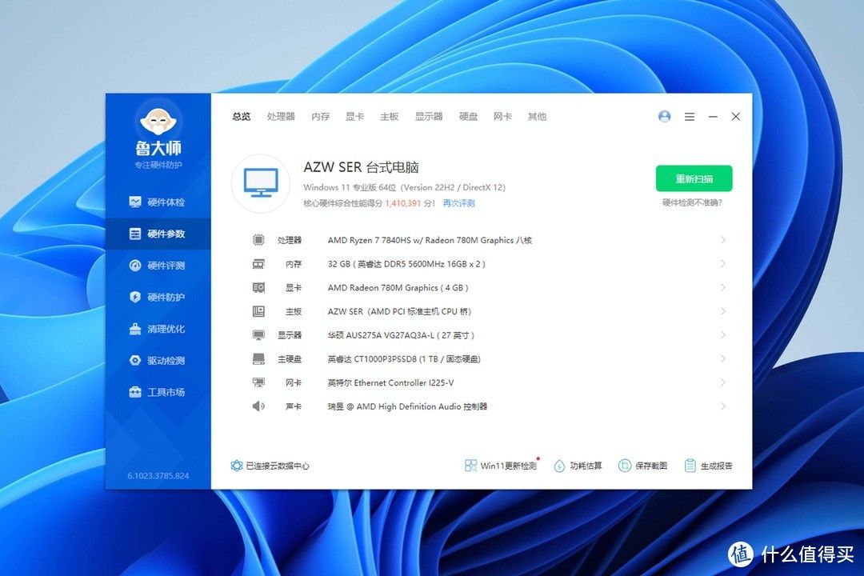The width and height of the screenshot is (864, 576).
Task: Click the 华硕 AUS275A VG27AQ3A-L text
Action: click(x=401, y=335)
